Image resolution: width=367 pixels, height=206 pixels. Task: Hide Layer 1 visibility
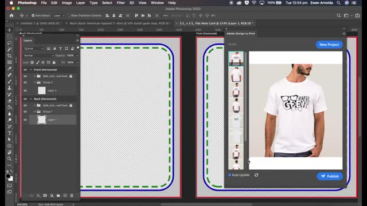[25, 120]
